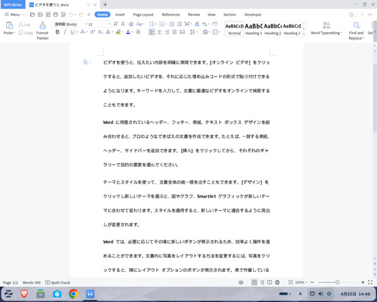Click the distributed alignment icon
Viewport: 377px width, 302px height.
click(x=182, y=32)
